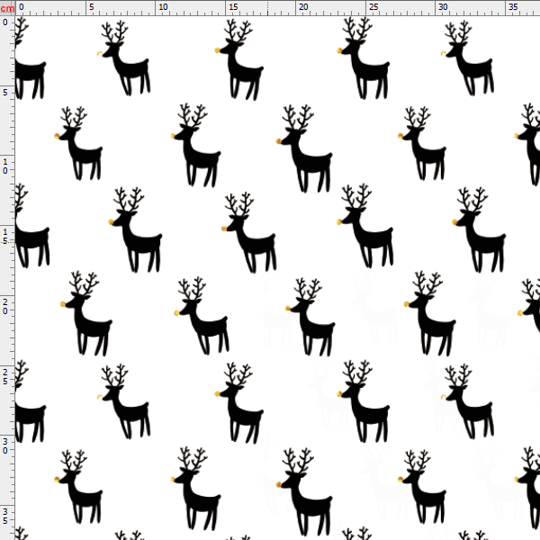This screenshot has height=540, width=540.
Task: Click the 15 mark on horizontal ruler
Action: [233, 7]
